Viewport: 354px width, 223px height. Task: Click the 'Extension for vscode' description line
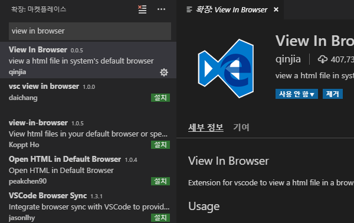[x=271, y=182]
